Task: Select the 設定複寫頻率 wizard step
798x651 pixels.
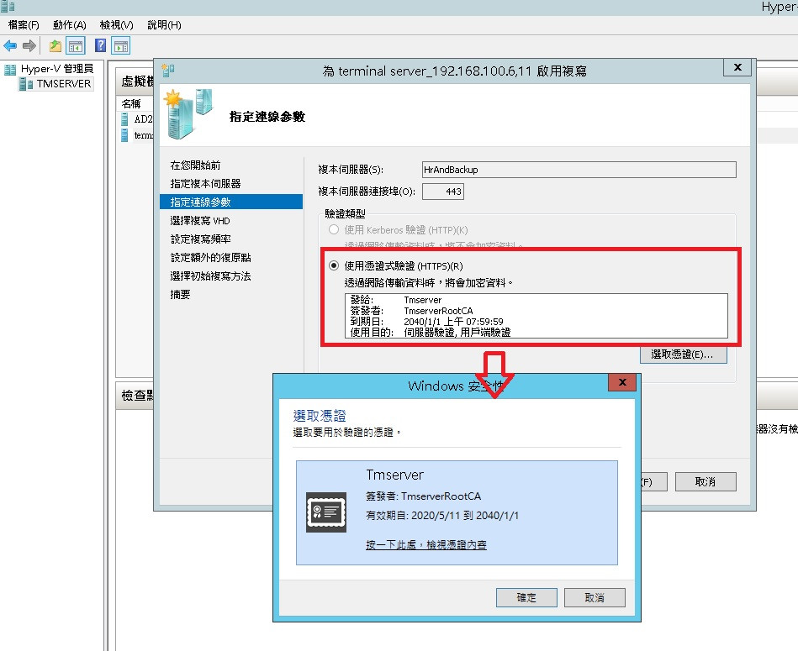Action: coord(200,239)
